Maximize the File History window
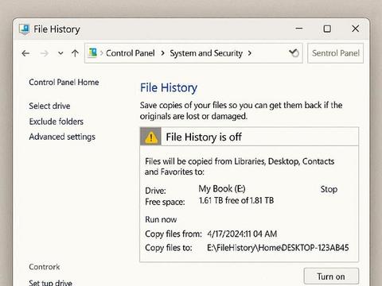Screen dimensions: 382x286 click(327, 29)
